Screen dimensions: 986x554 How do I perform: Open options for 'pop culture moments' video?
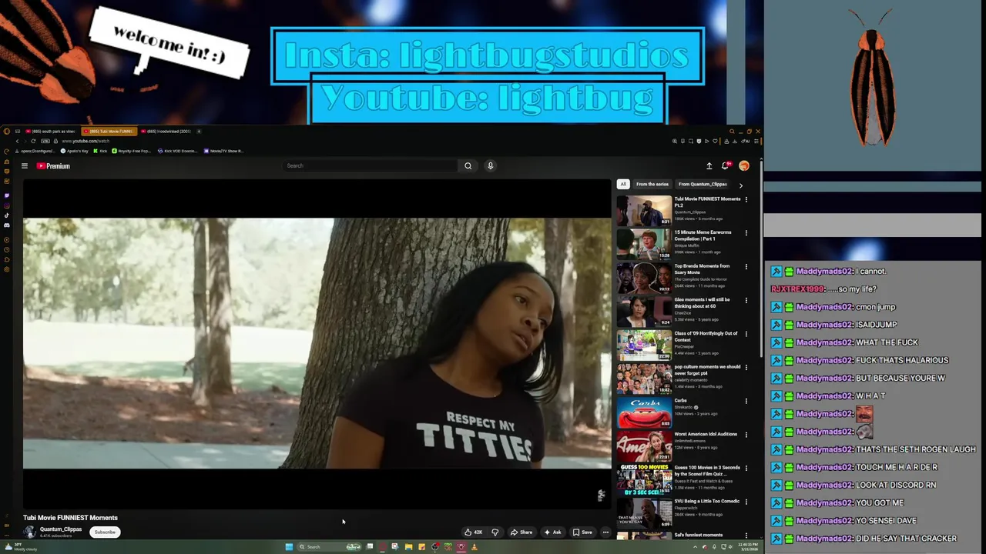click(x=746, y=367)
